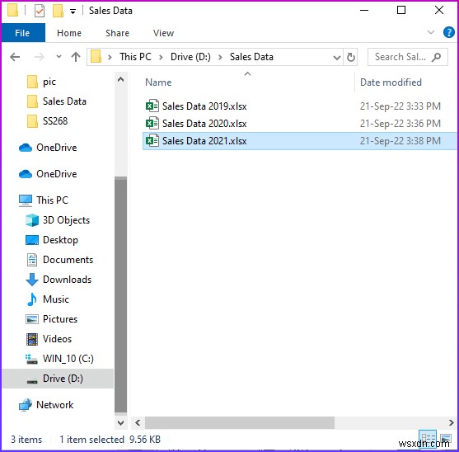
Task: Click the Properties checkmark icon in title bar
Action: (x=40, y=11)
